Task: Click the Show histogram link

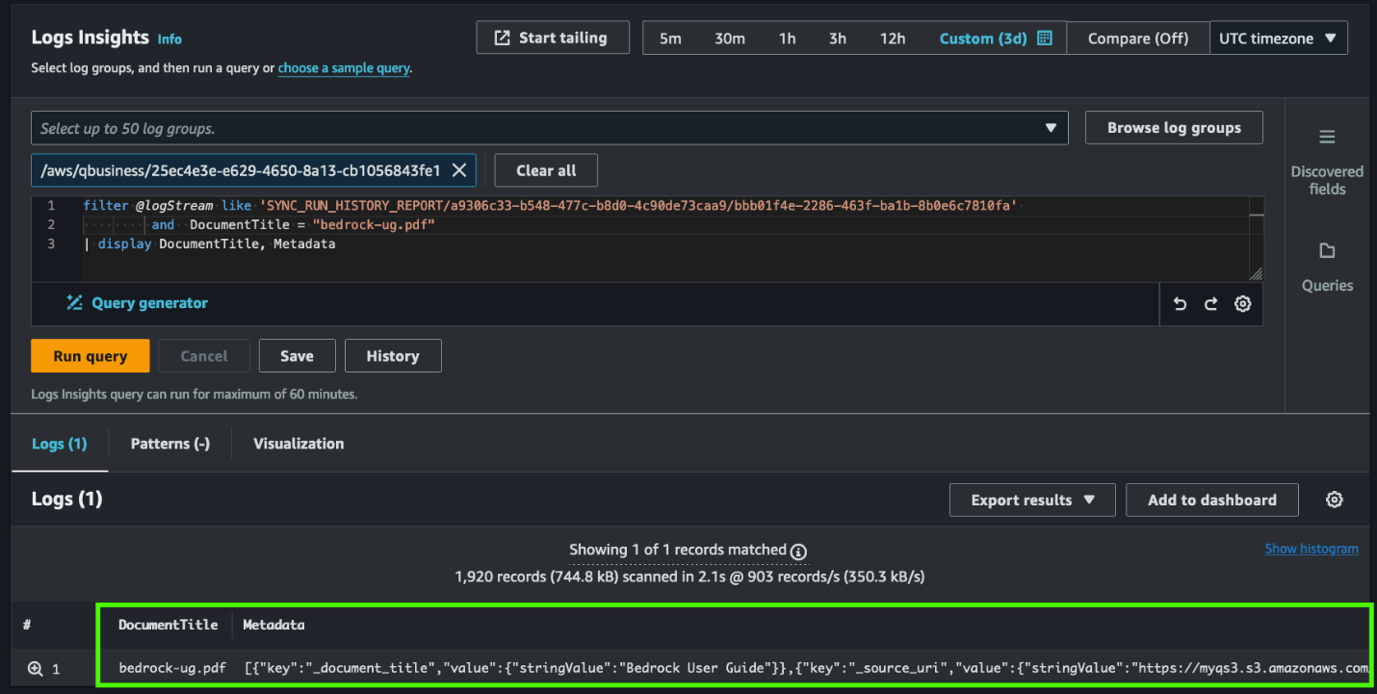Action: [1311, 549]
